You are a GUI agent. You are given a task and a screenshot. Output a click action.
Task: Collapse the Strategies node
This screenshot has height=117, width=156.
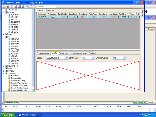(x=4, y=73)
